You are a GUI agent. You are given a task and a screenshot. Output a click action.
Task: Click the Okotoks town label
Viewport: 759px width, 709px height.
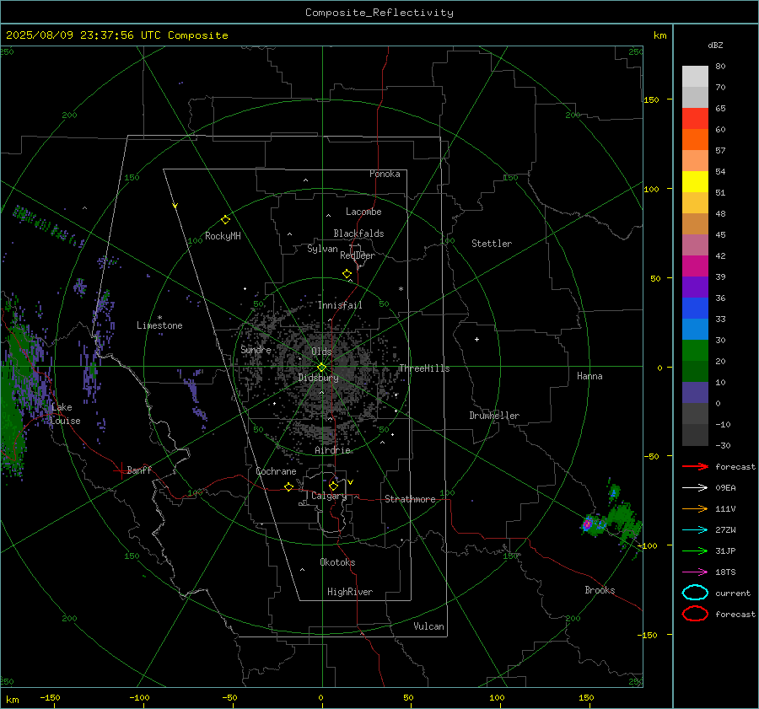click(x=337, y=562)
